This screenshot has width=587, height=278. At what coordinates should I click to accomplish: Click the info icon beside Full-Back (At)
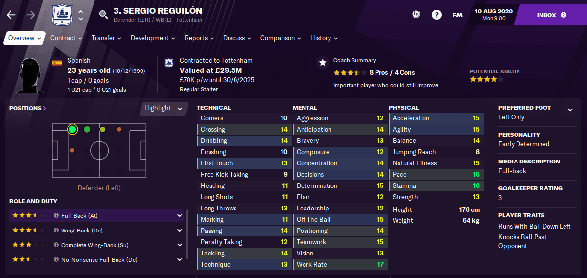(56, 215)
